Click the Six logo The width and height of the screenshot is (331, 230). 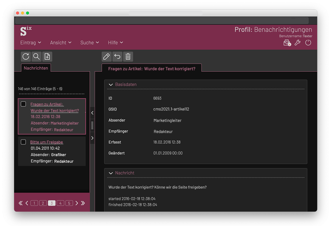coord(26,31)
